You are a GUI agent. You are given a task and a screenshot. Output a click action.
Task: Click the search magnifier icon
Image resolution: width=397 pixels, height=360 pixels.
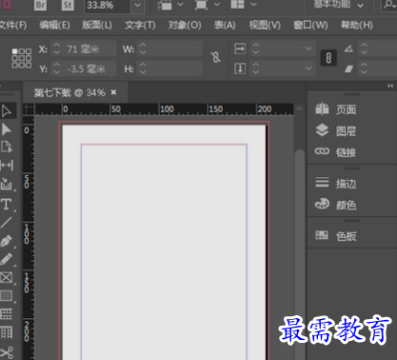coord(388,4)
